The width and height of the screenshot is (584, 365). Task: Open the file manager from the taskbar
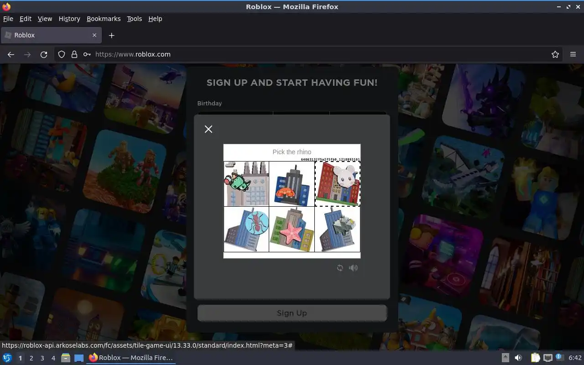coord(66,358)
